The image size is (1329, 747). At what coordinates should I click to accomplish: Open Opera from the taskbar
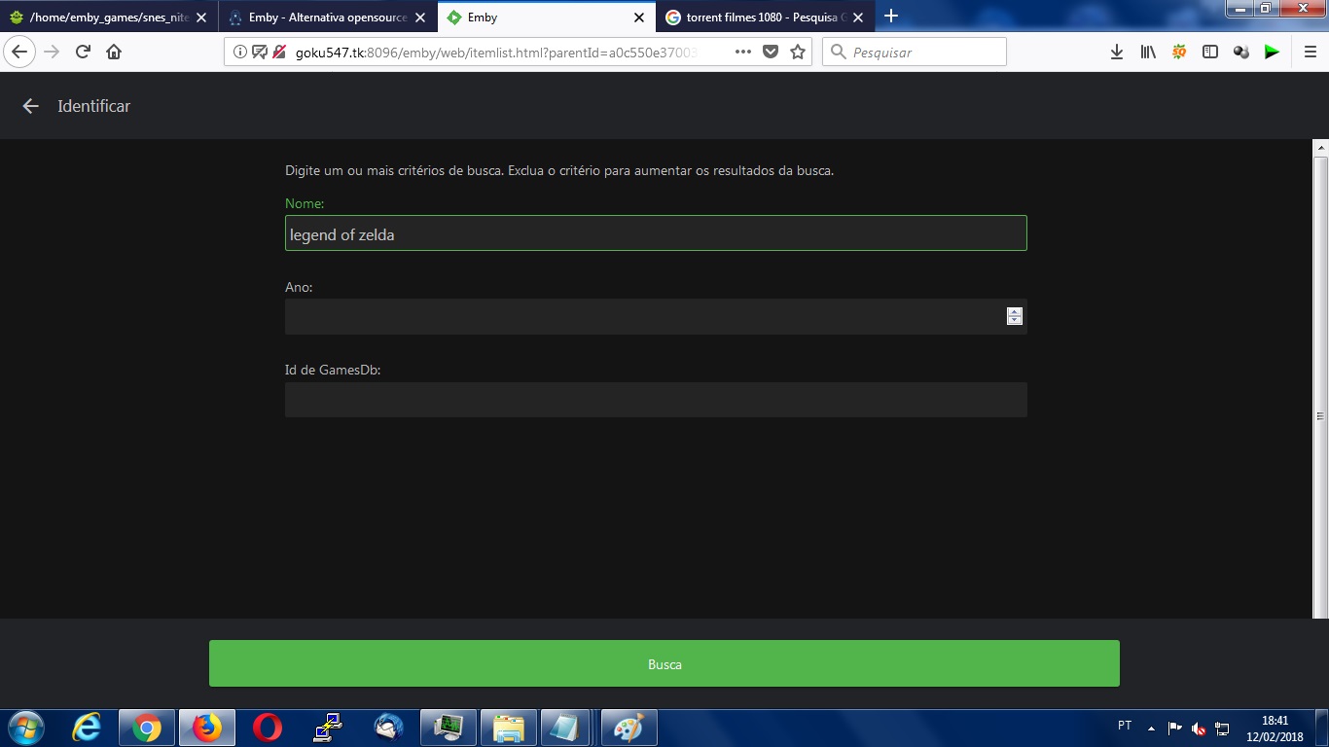tap(268, 728)
